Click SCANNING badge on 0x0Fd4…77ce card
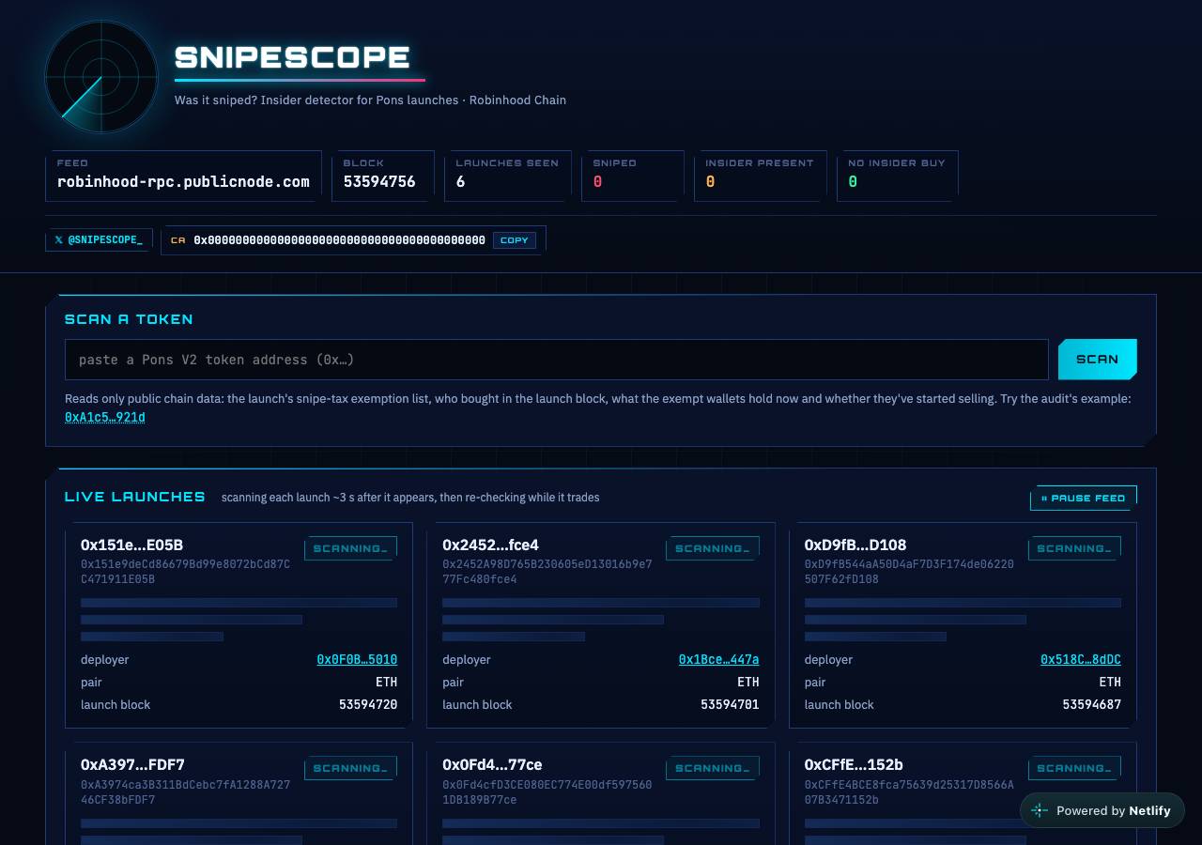The width and height of the screenshot is (1202, 845). click(x=713, y=768)
